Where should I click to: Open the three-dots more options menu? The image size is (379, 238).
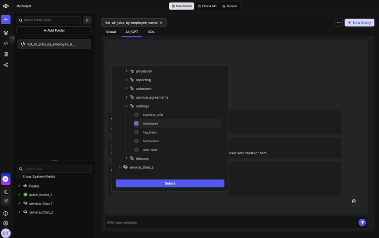339,23
